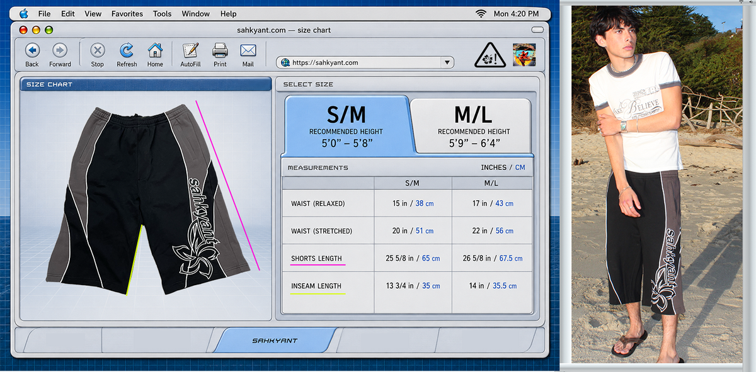Click the 13 3/4 in / 35 cm cell
The height and width of the screenshot is (372, 756).
pyautogui.click(x=413, y=286)
